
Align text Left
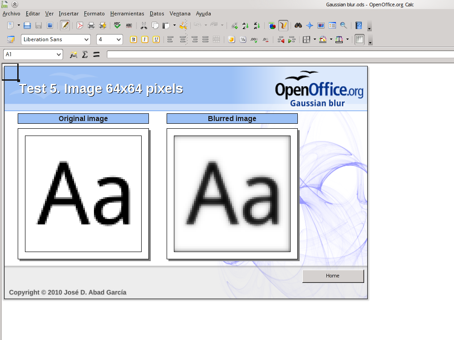coord(170,39)
